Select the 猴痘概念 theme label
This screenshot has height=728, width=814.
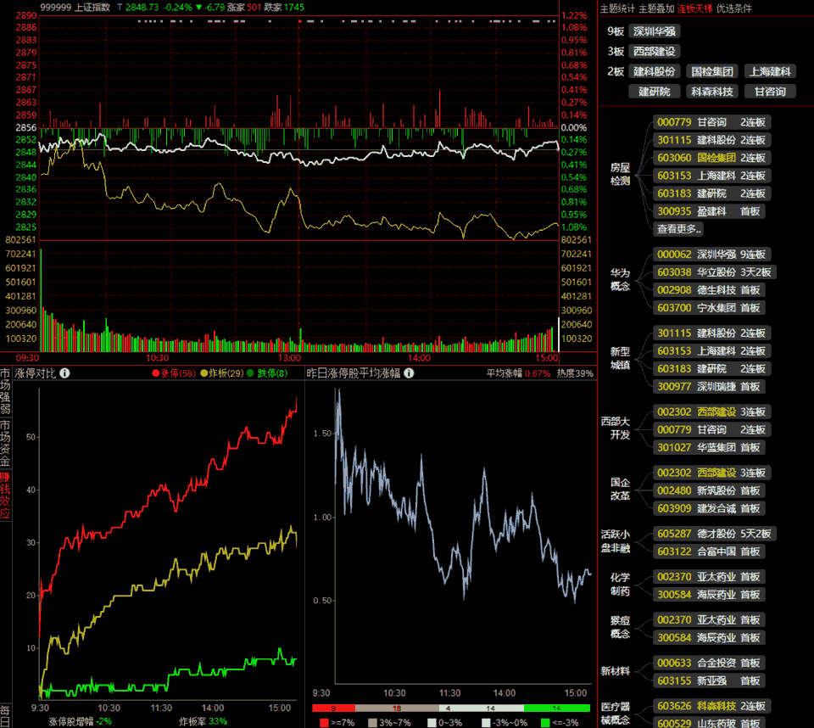620,627
